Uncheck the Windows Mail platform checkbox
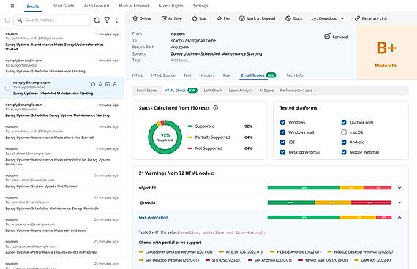Image resolution: width=417 pixels, height=269 pixels. pyautogui.click(x=282, y=132)
